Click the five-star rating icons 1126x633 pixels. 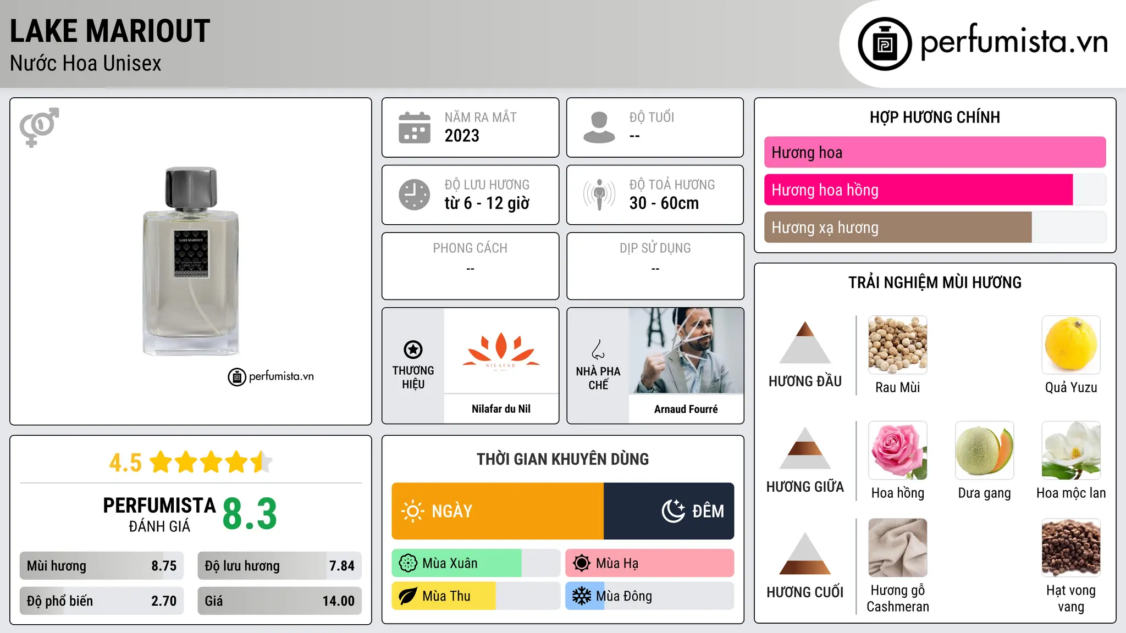[211, 462]
